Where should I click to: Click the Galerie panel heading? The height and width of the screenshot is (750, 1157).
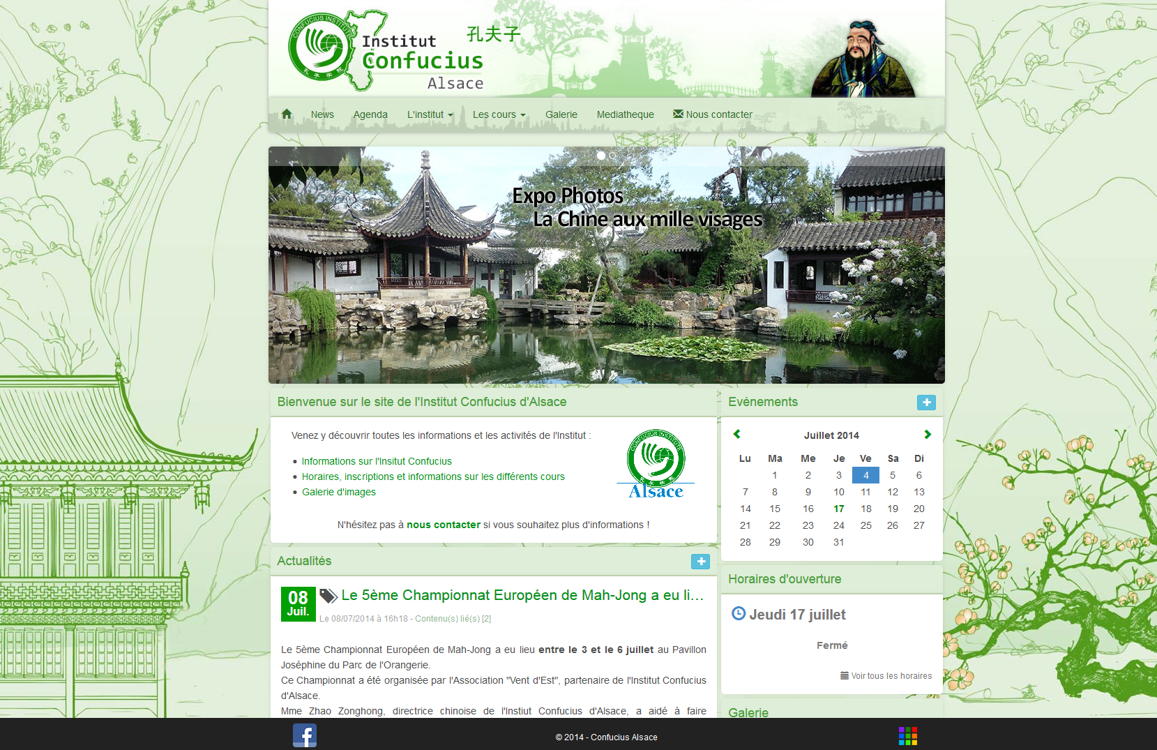748,712
